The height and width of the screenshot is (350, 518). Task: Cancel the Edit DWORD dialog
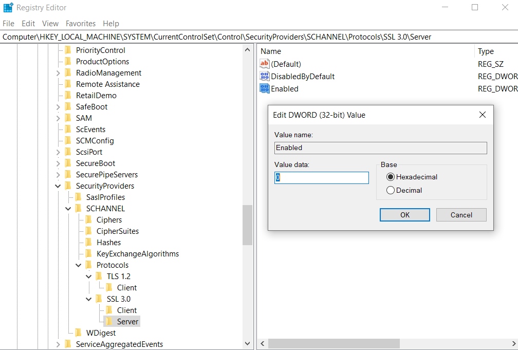(461, 215)
